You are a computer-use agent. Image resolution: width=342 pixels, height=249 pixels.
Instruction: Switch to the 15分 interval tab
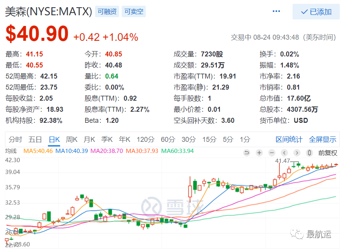click(209, 139)
